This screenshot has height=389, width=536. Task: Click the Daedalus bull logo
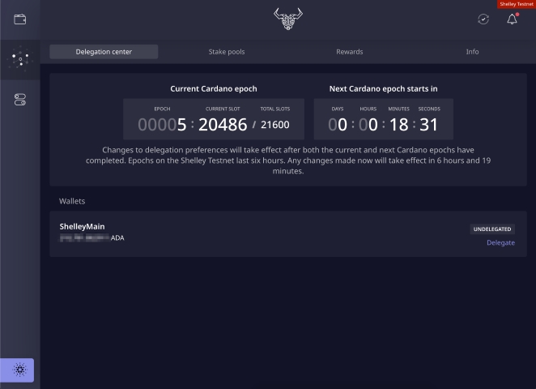point(287,19)
